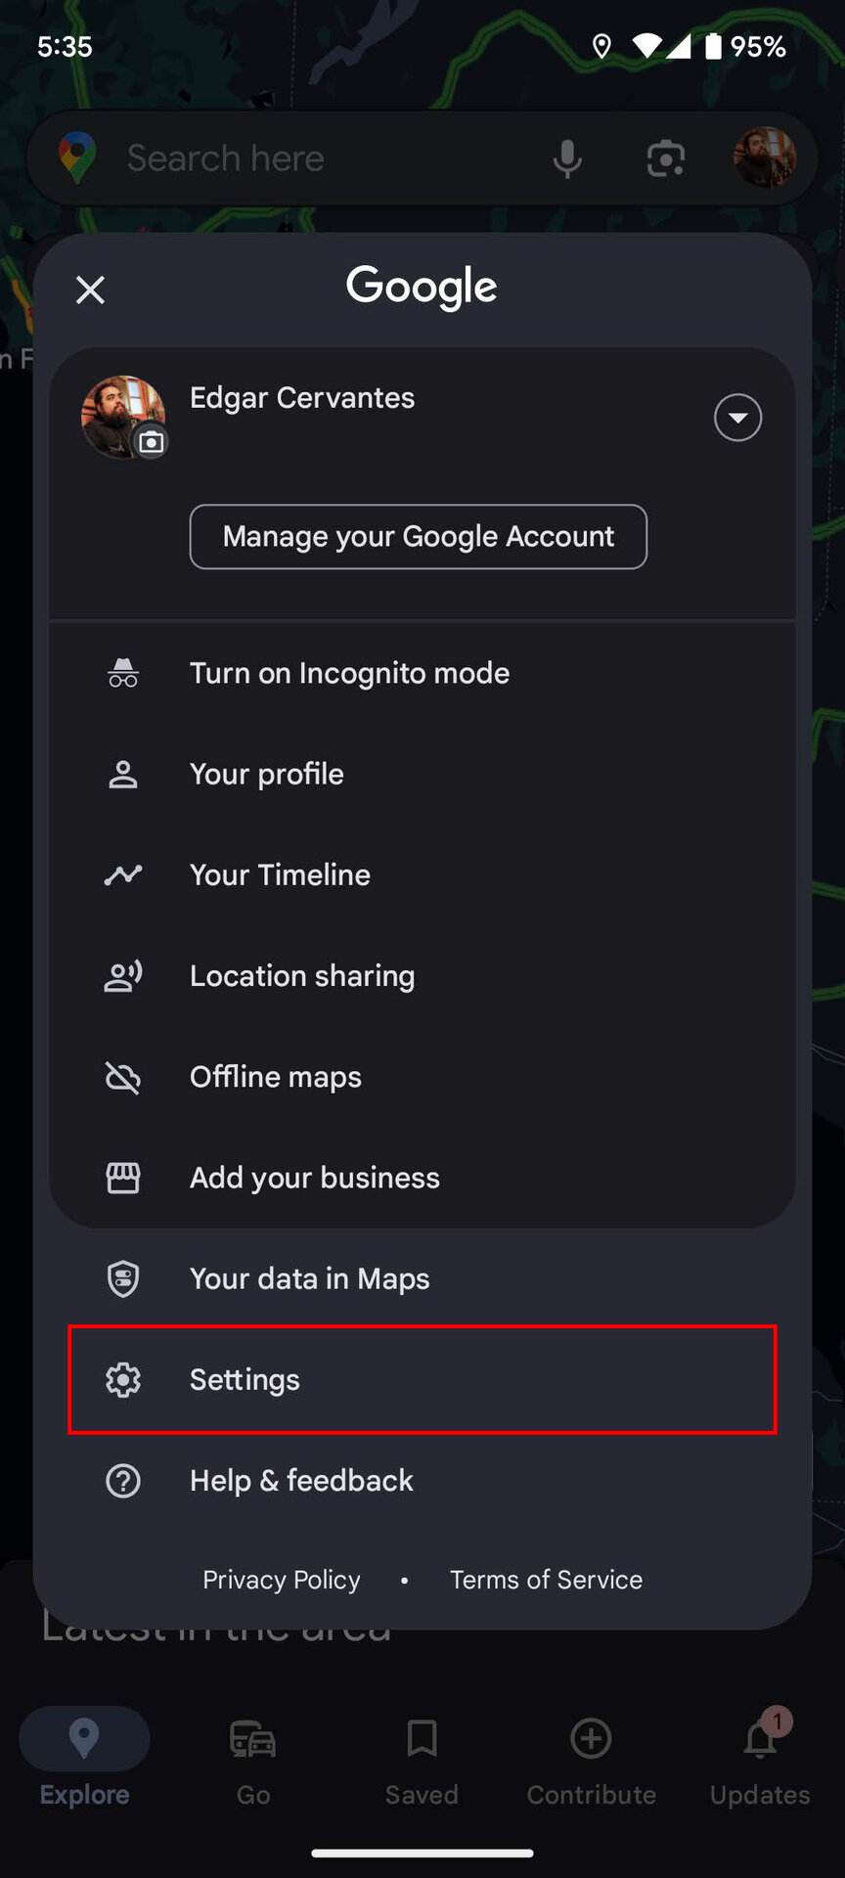Image resolution: width=845 pixels, height=1878 pixels.
Task: Click the Settings gear icon
Action: tap(123, 1379)
